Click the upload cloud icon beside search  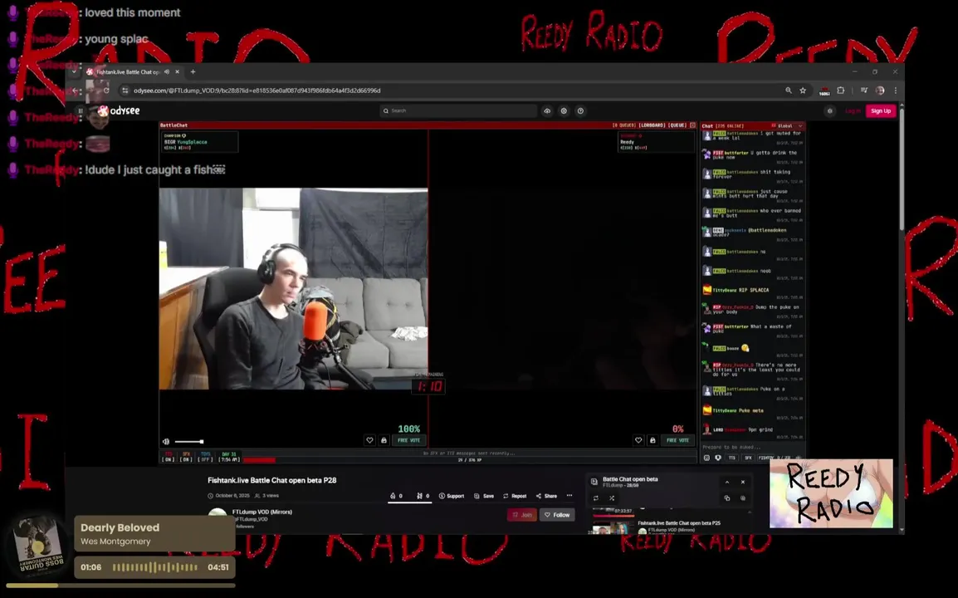(x=547, y=110)
